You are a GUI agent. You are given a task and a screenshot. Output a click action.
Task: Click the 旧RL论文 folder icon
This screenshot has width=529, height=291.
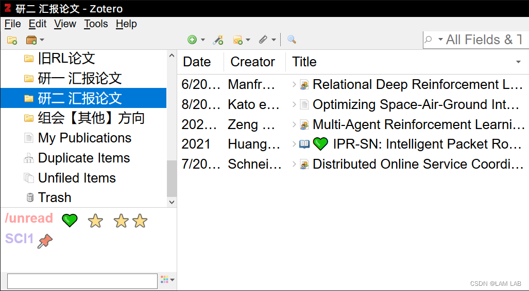[29, 59]
